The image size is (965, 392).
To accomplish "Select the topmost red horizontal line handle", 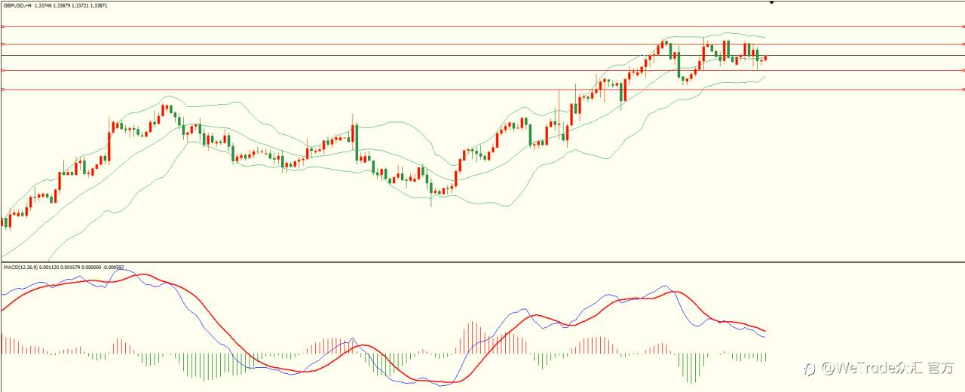I will point(3,26).
